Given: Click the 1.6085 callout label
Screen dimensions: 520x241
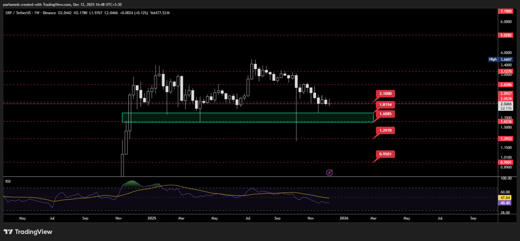Looking at the screenshot, I should [x=385, y=114].
